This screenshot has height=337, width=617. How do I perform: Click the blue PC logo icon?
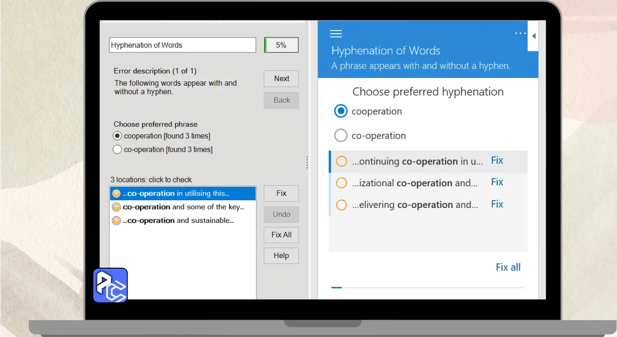[x=110, y=285]
